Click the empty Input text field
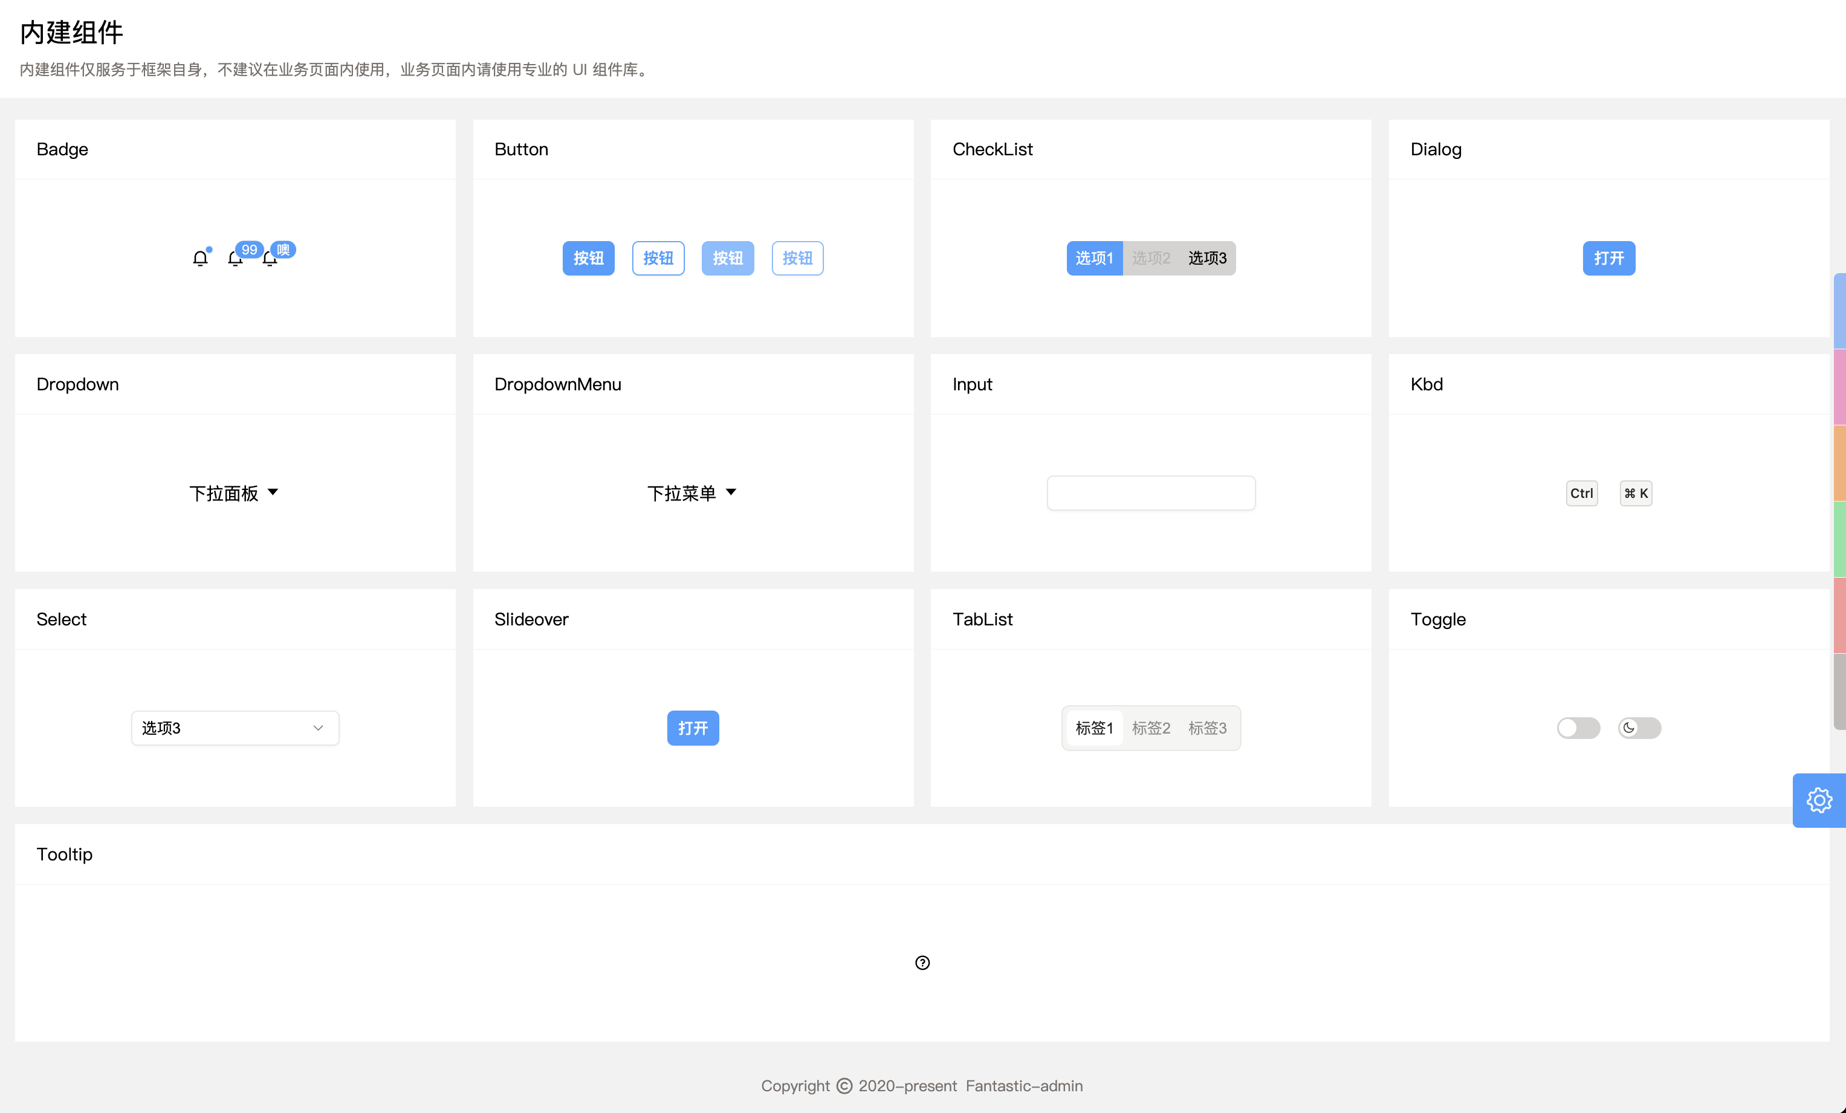Viewport: 1846px width, 1113px height. tap(1151, 493)
